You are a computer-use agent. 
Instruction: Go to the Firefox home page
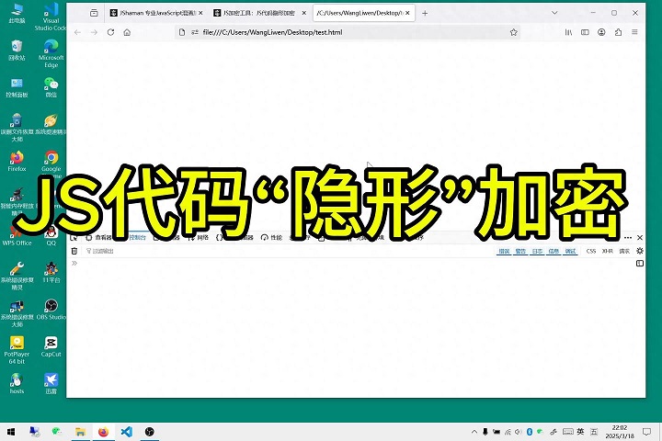pos(127,32)
